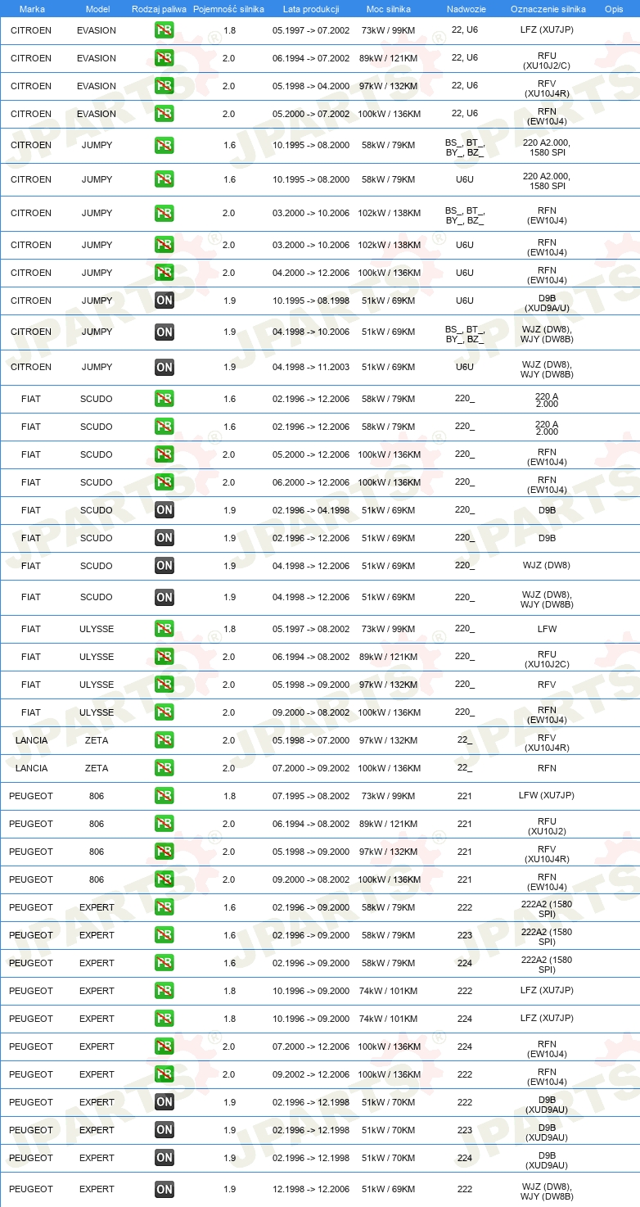Image resolution: width=640 pixels, height=1207 pixels.
Task: Click petrol icon in Lancia Zeta 100kW row
Action: pyautogui.click(x=165, y=768)
